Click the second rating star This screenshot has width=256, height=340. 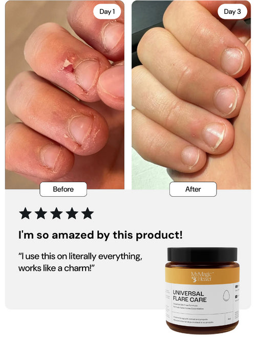tap(41, 213)
